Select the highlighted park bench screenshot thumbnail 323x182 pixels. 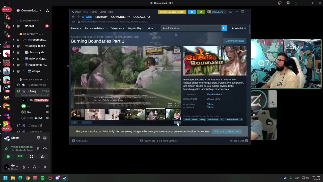coord(155,115)
